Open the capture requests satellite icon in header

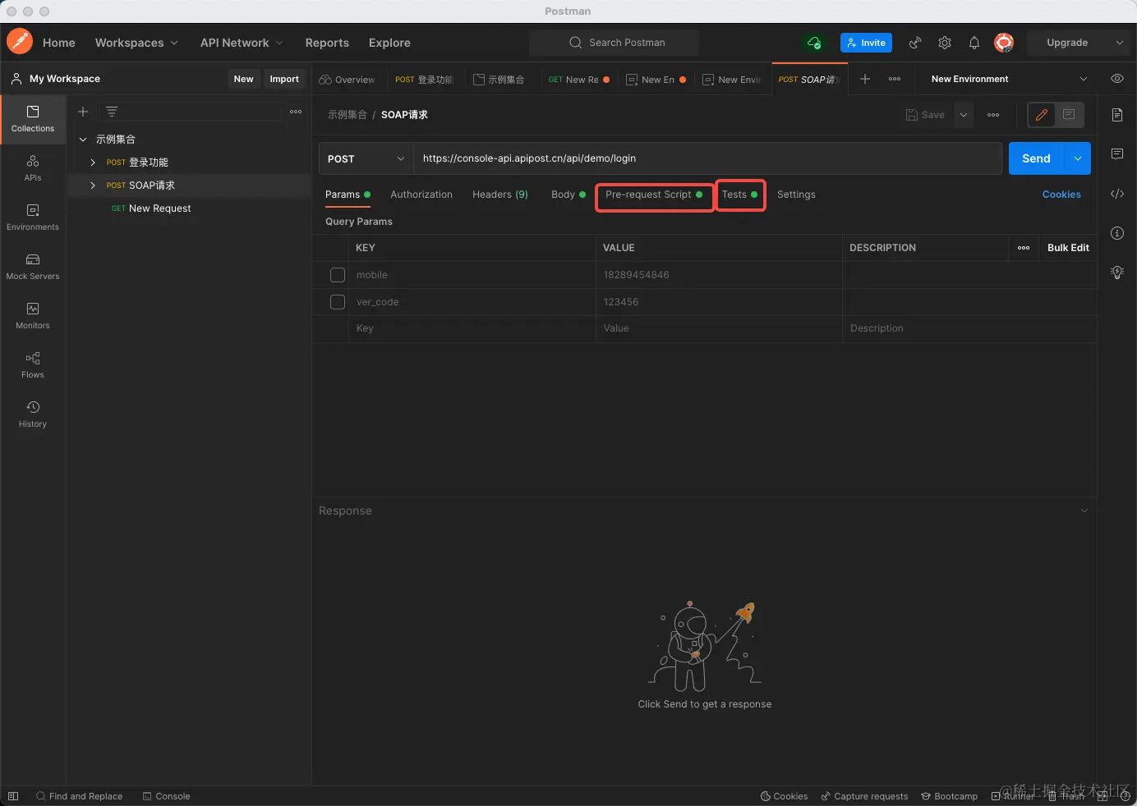pos(915,43)
